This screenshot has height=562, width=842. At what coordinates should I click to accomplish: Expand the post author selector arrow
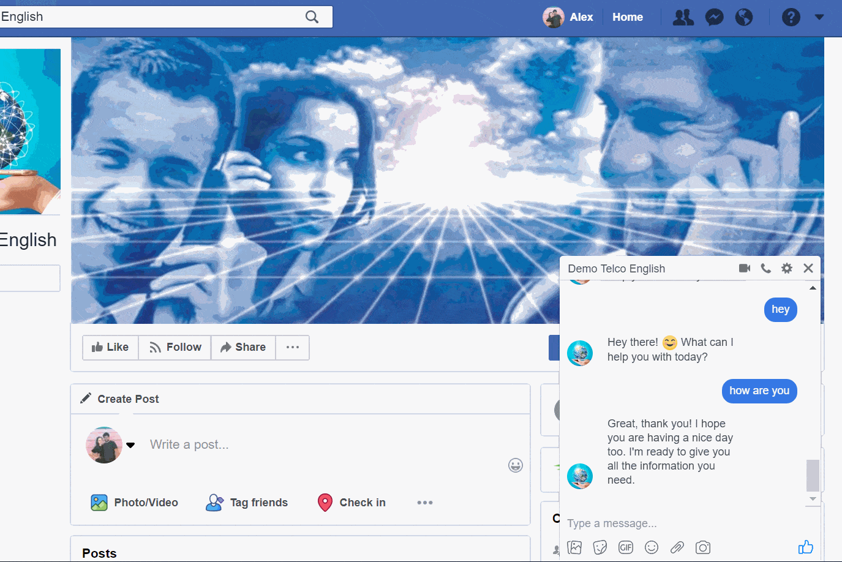tap(130, 445)
